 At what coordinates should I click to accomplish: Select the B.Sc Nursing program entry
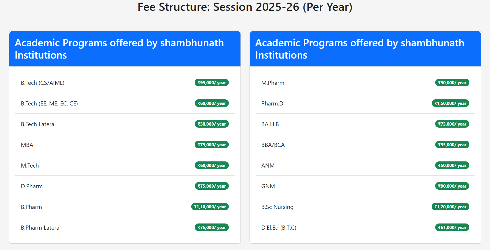(278, 207)
